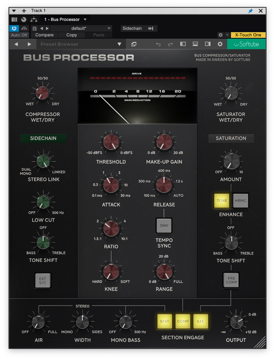
Task: Click the Softube logo button
Action: (x=246, y=44)
